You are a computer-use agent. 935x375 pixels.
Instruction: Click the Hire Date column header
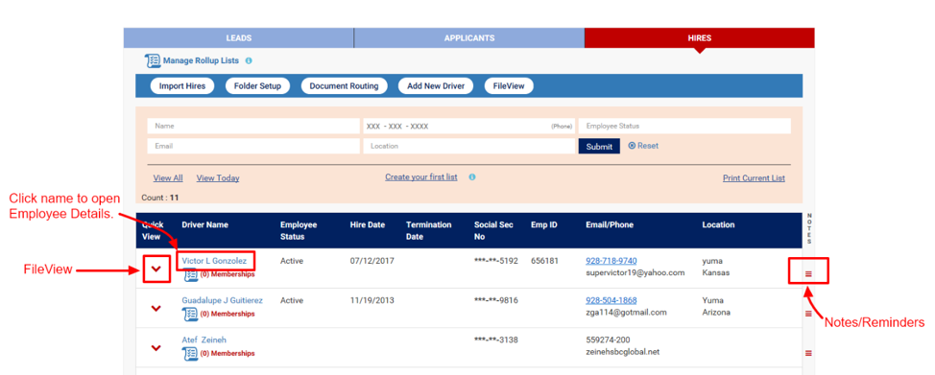(368, 224)
